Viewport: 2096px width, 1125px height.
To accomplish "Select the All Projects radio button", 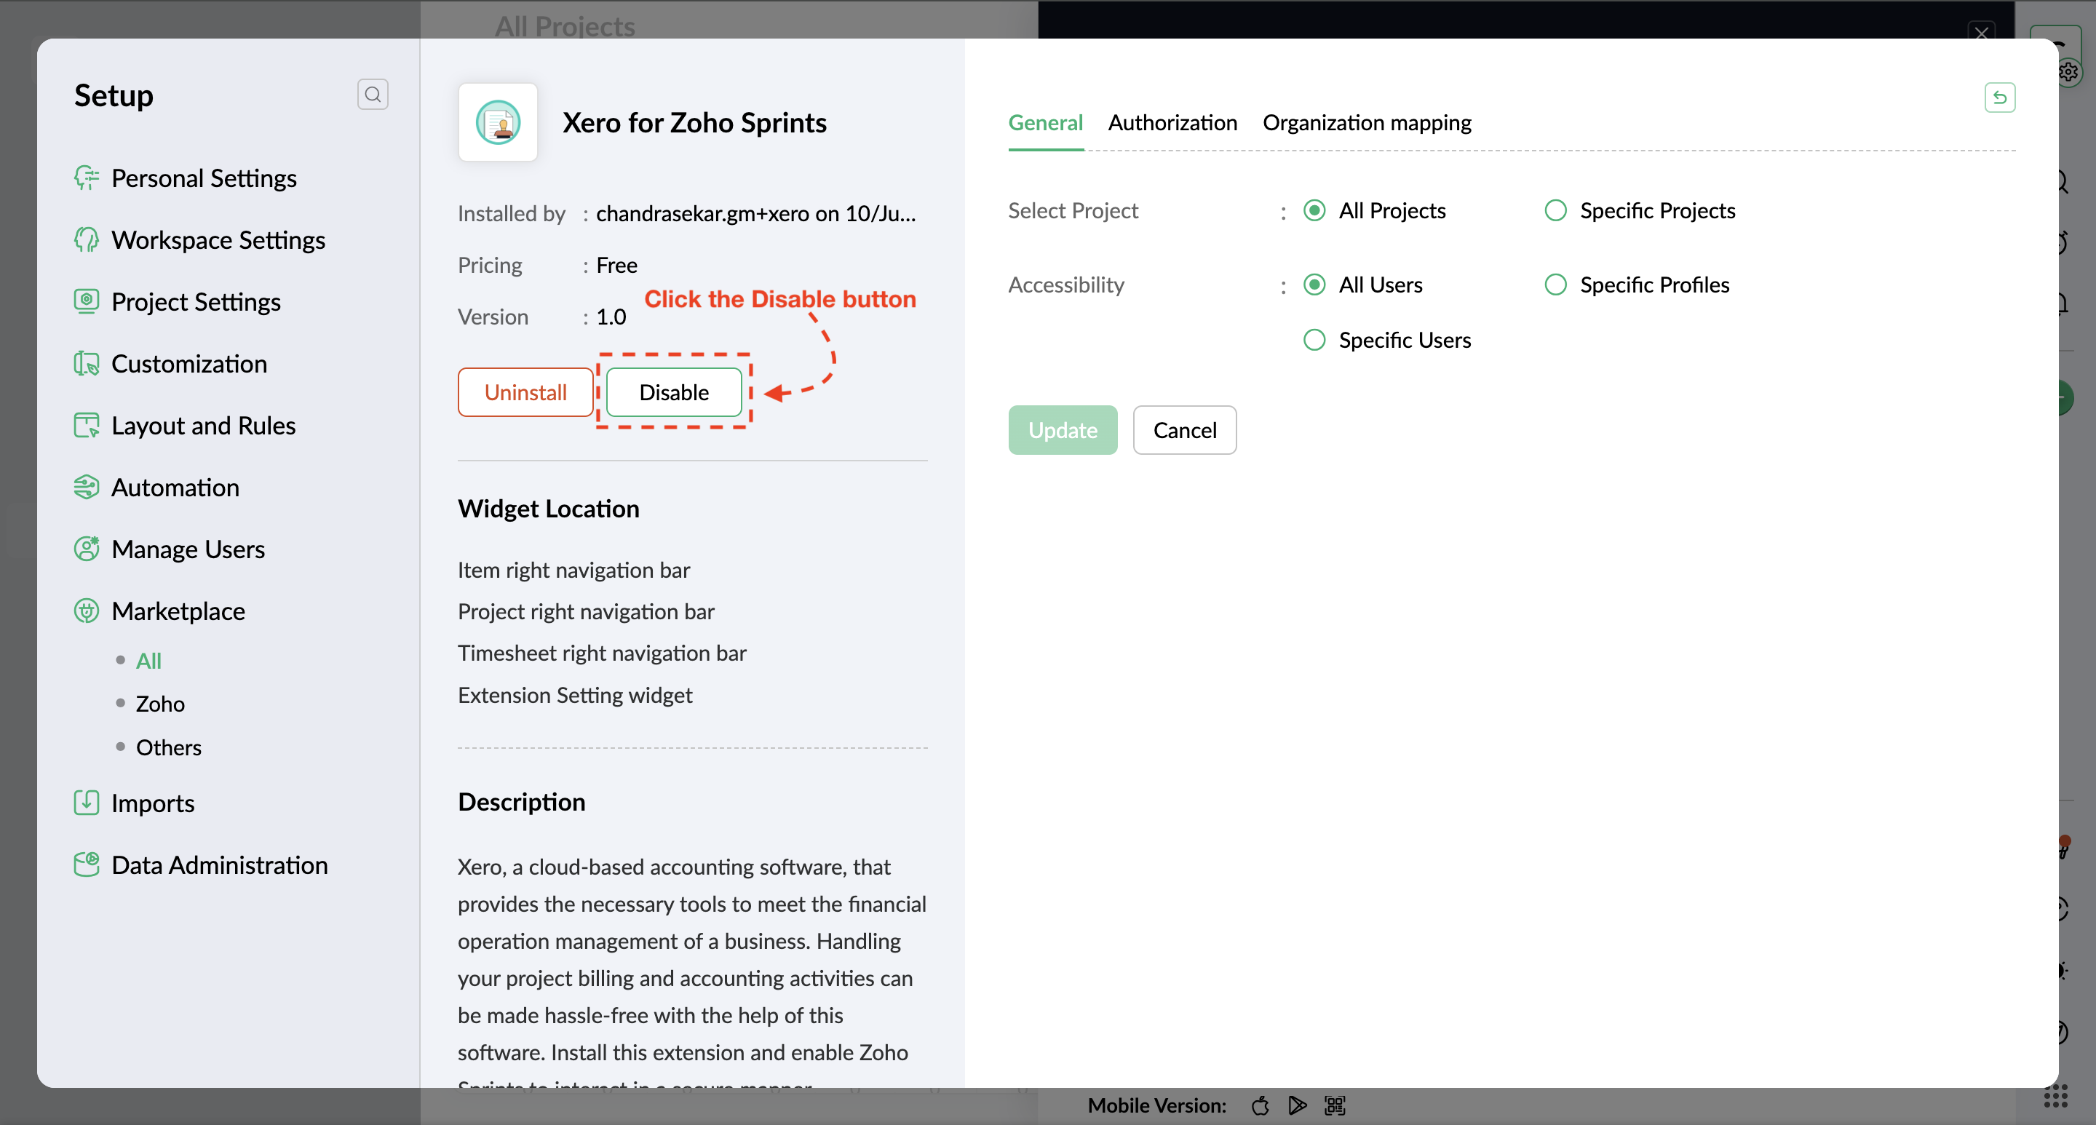I will click(1314, 211).
